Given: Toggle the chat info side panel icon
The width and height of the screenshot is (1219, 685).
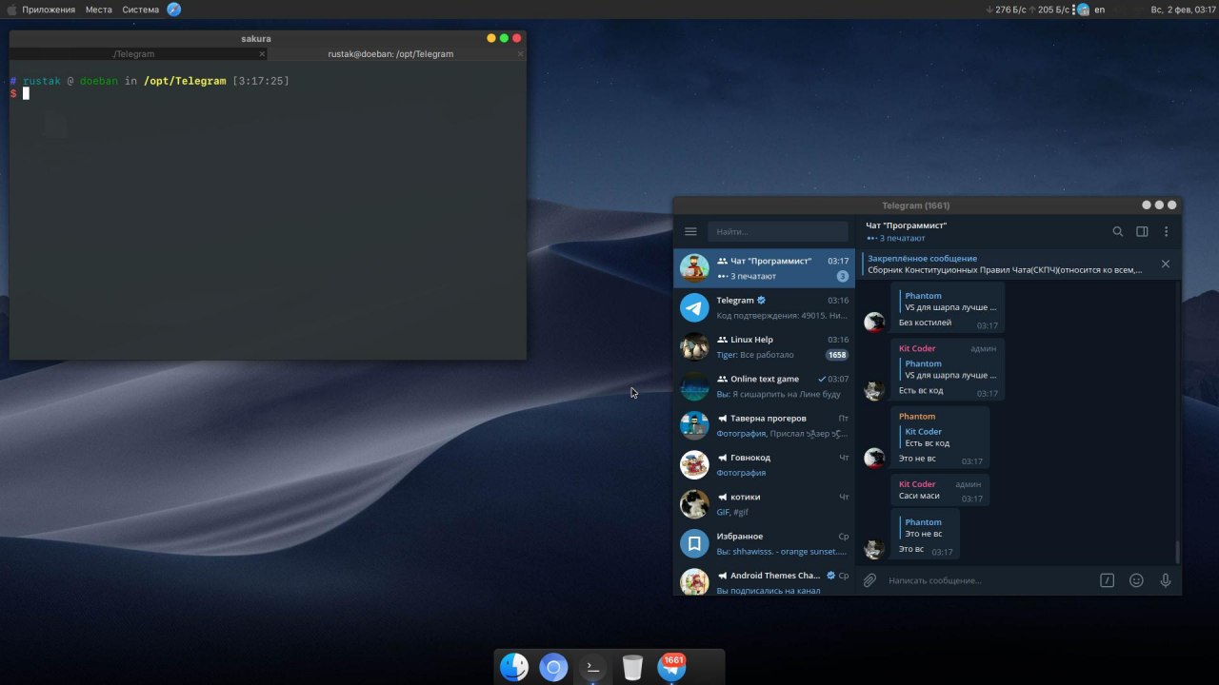Looking at the screenshot, I should tap(1142, 231).
